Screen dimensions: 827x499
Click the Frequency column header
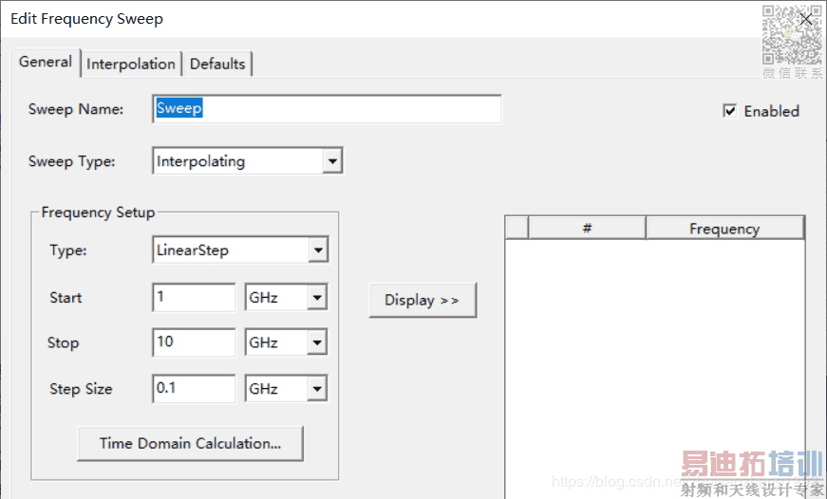724,229
